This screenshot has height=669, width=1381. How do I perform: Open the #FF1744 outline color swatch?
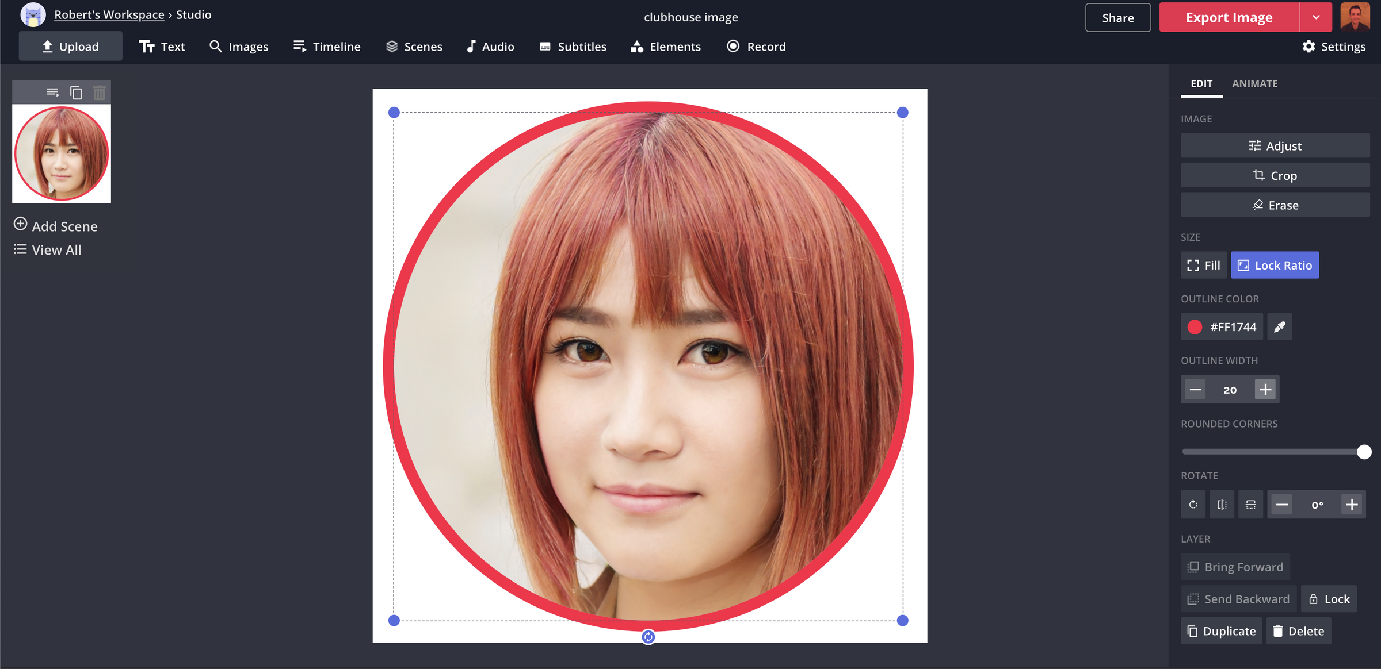[1222, 326]
